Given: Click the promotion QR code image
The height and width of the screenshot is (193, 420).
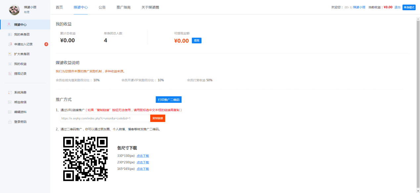Looking at the screenshot, I should coord(85,159).
